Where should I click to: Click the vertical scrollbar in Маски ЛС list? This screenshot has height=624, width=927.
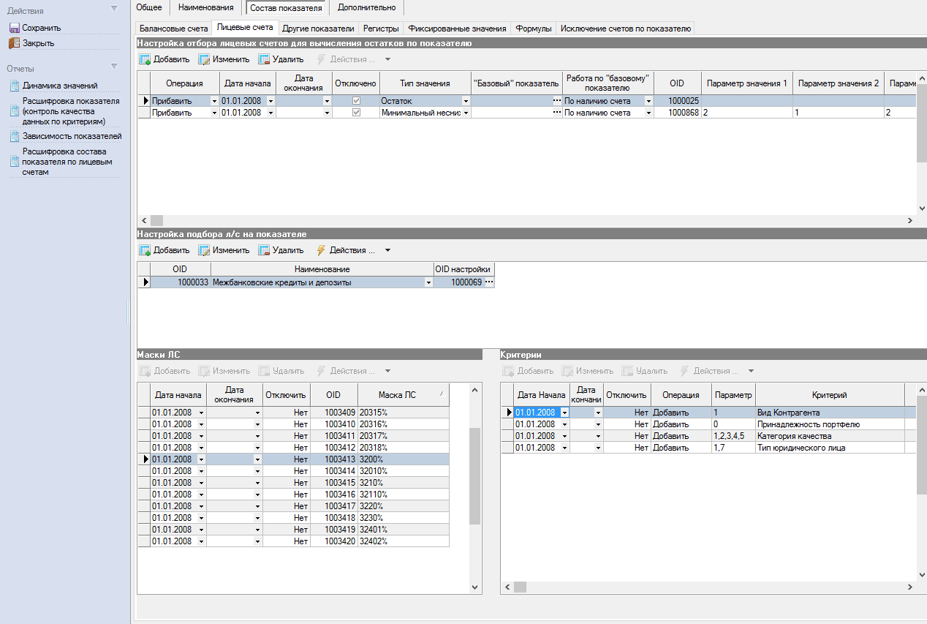[474, 475]
